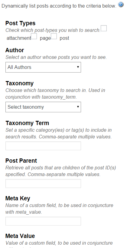Screen dimensions: 127x248
Task: Tick the post post-type checkbox
Action: [54, 36]
